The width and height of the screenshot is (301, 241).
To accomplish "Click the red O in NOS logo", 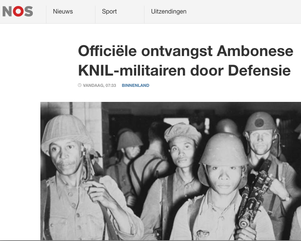I will [x=18, y=11].
